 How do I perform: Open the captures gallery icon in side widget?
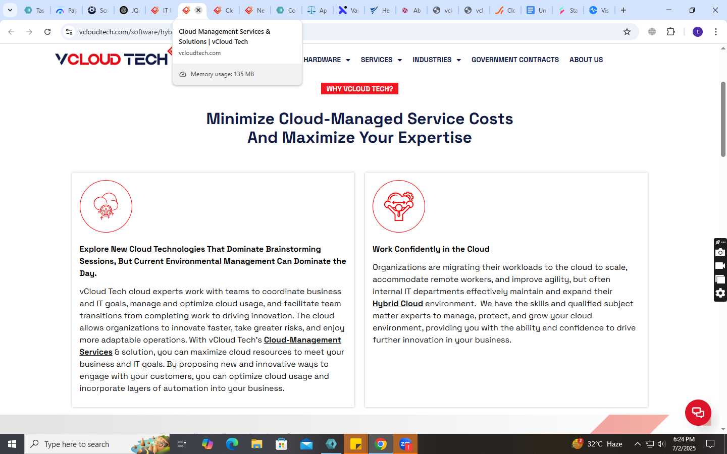coord(720,279)
